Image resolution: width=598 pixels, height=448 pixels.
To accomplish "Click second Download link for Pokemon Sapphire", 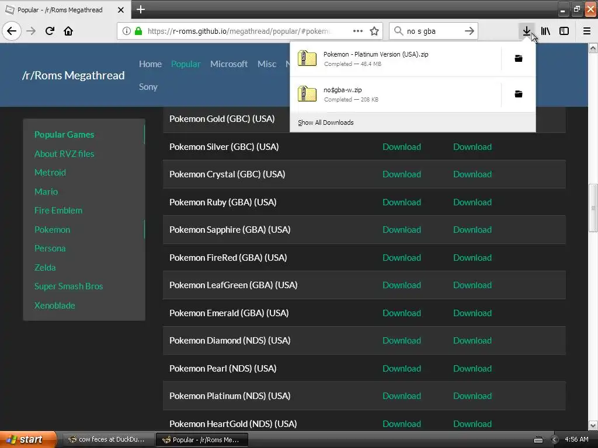I will [472, 230].
